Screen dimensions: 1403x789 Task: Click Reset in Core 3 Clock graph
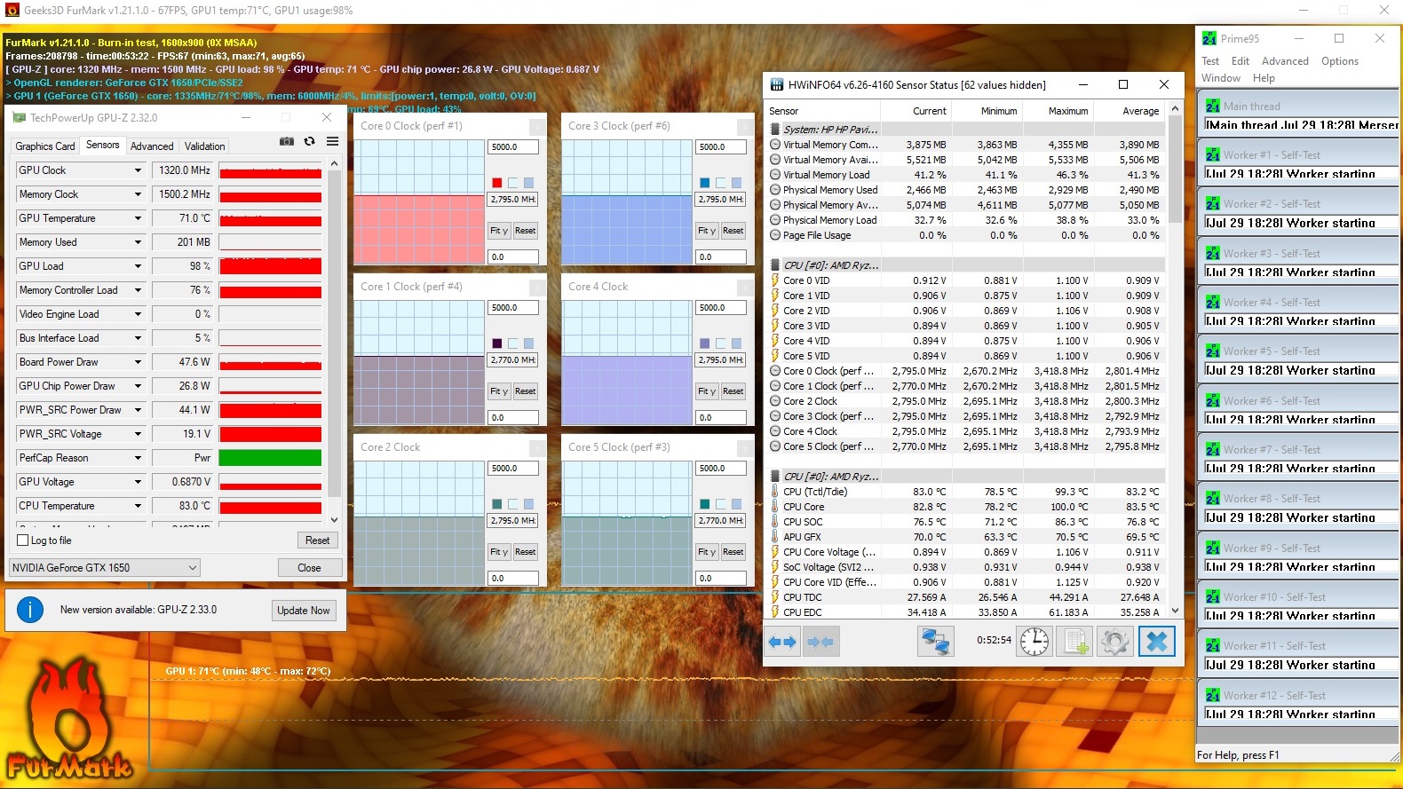coord(733,231)
